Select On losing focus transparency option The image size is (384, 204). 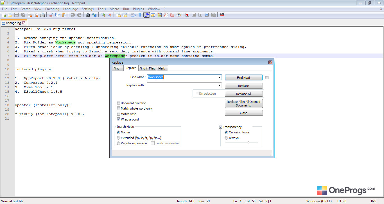click(226, 132)
